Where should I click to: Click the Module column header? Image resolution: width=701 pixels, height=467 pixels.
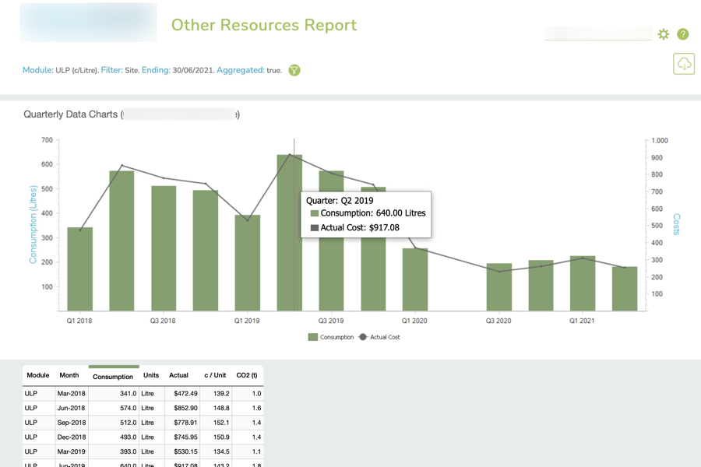pos(38,375)
